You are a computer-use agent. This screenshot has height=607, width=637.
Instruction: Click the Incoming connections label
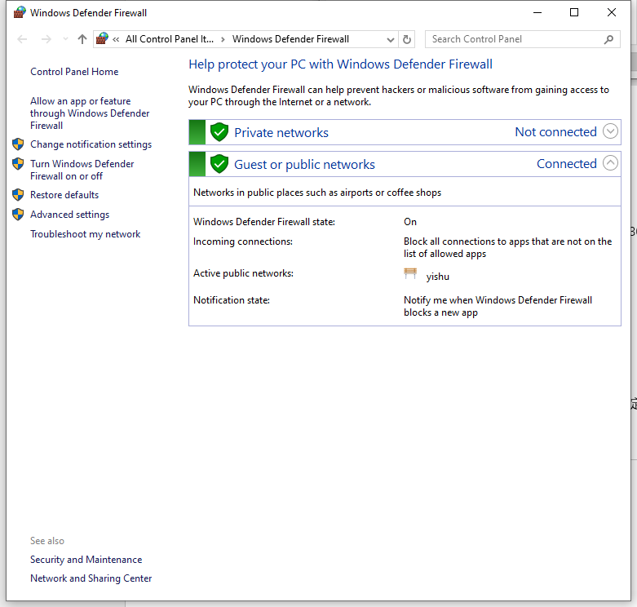point(243,241)
